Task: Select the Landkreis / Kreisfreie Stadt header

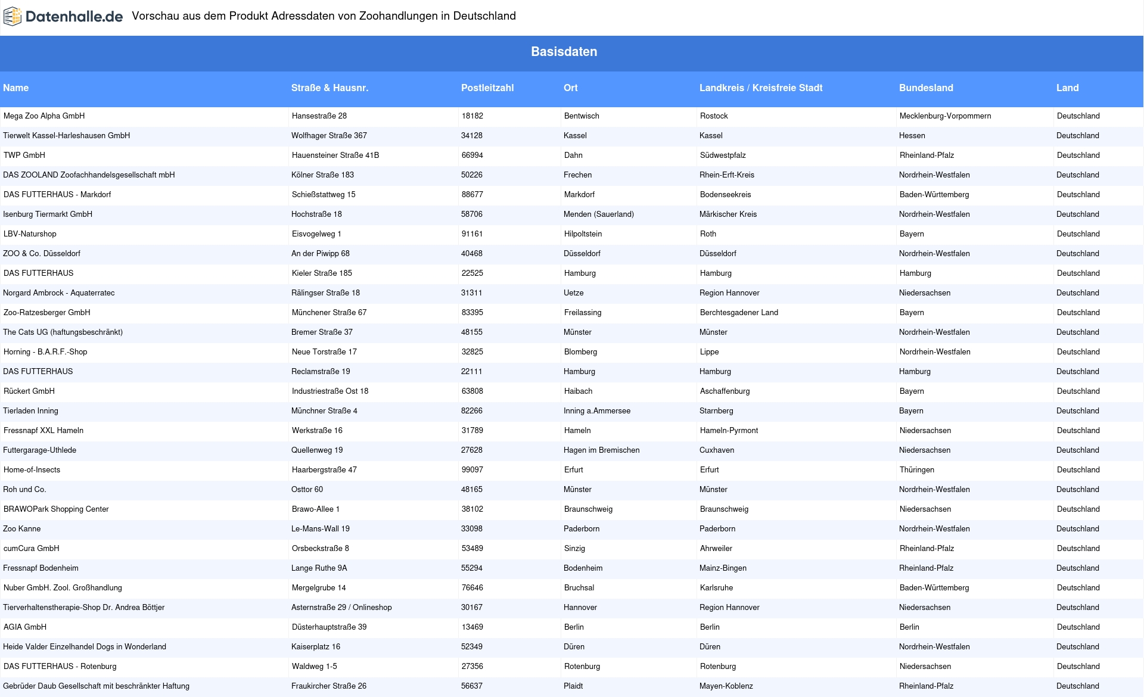Action: point(761,88)
